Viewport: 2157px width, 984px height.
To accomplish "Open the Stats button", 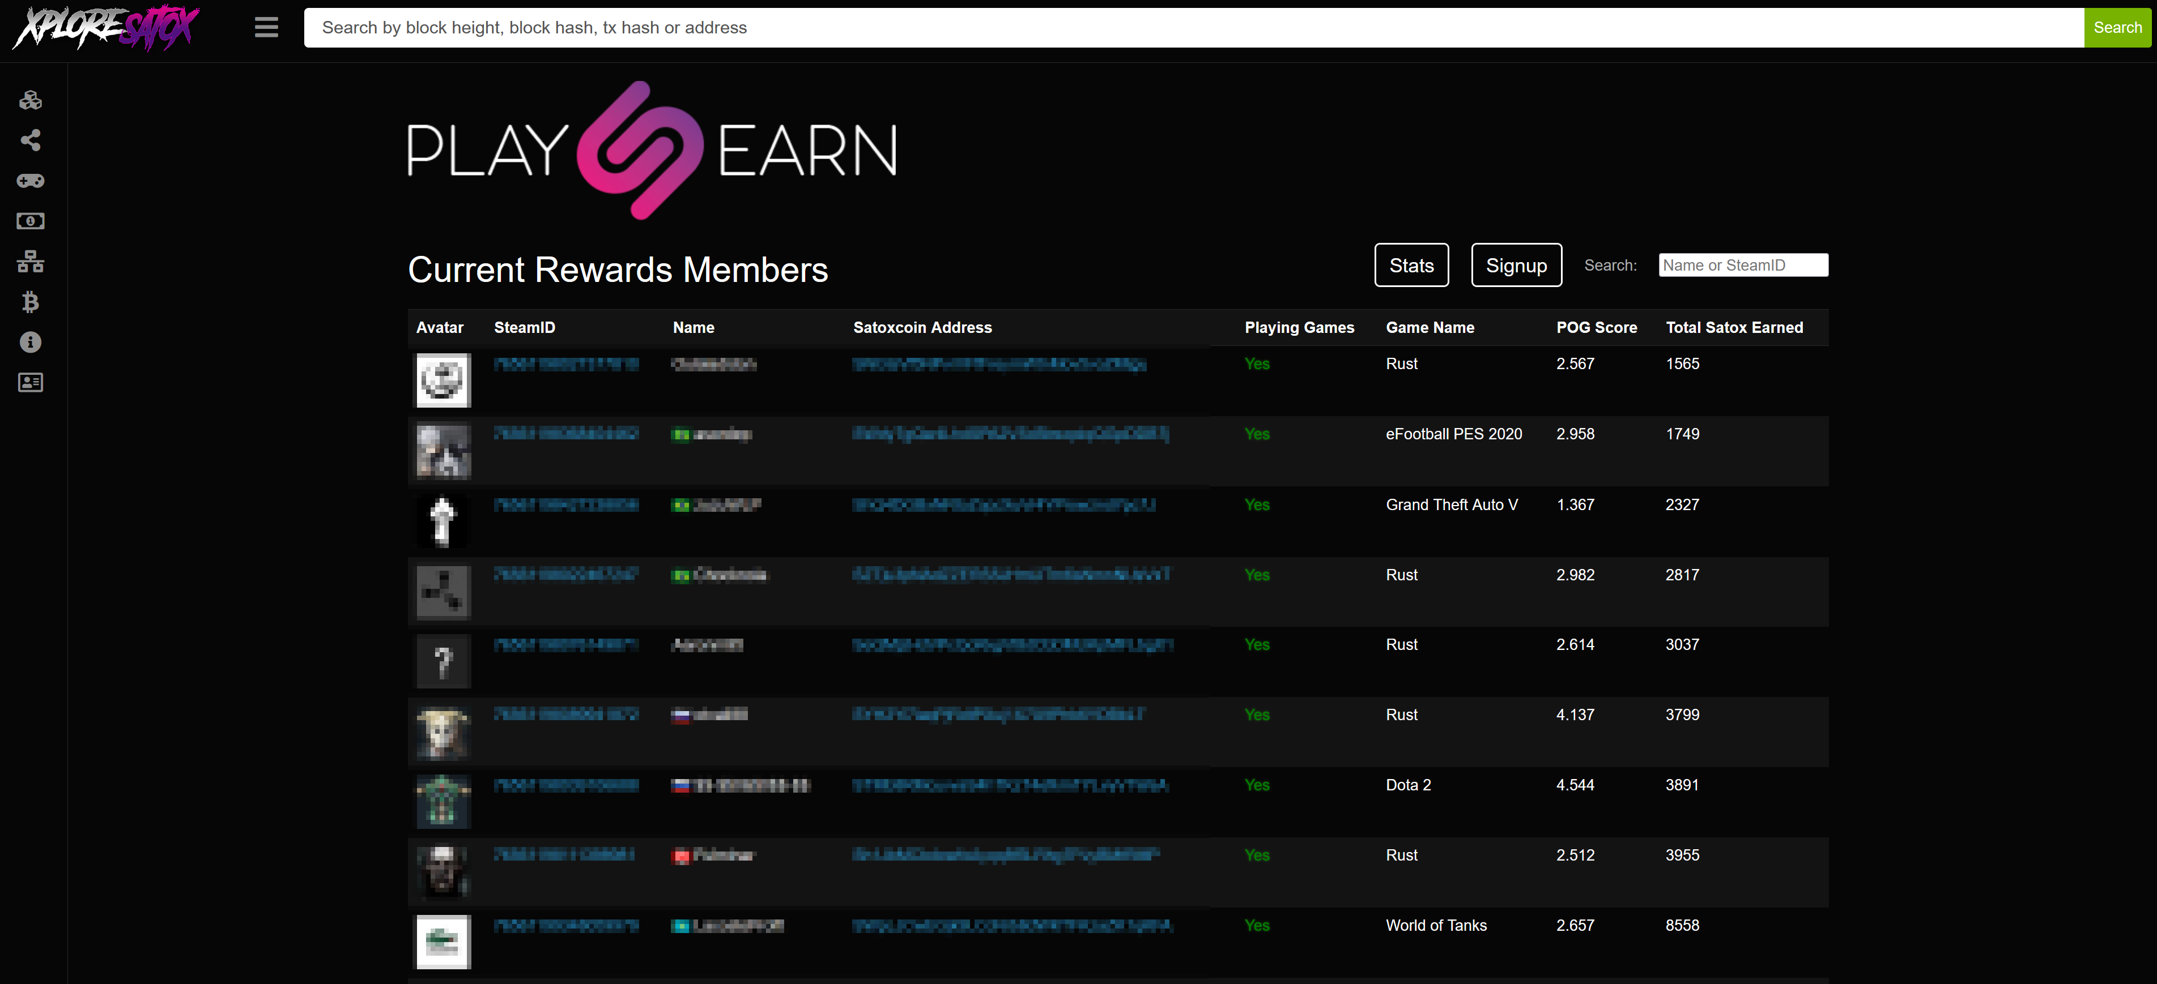I will [1412, 265].
